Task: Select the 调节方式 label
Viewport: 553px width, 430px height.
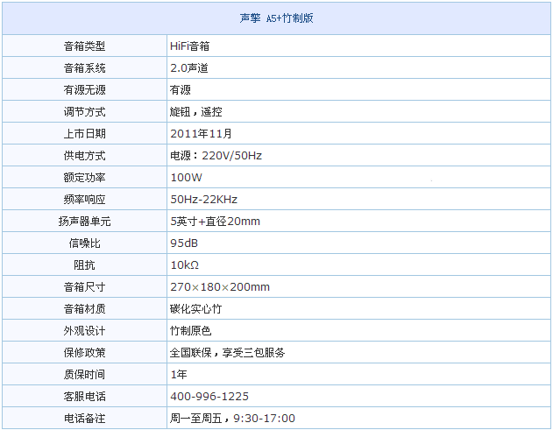Action: (x=85, y=111)
